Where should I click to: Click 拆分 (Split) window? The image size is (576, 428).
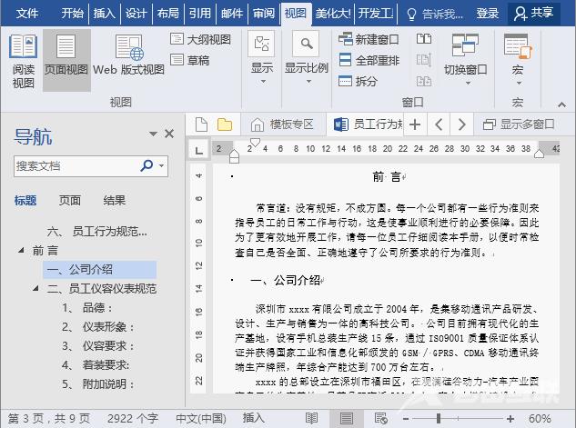[358, 81]
